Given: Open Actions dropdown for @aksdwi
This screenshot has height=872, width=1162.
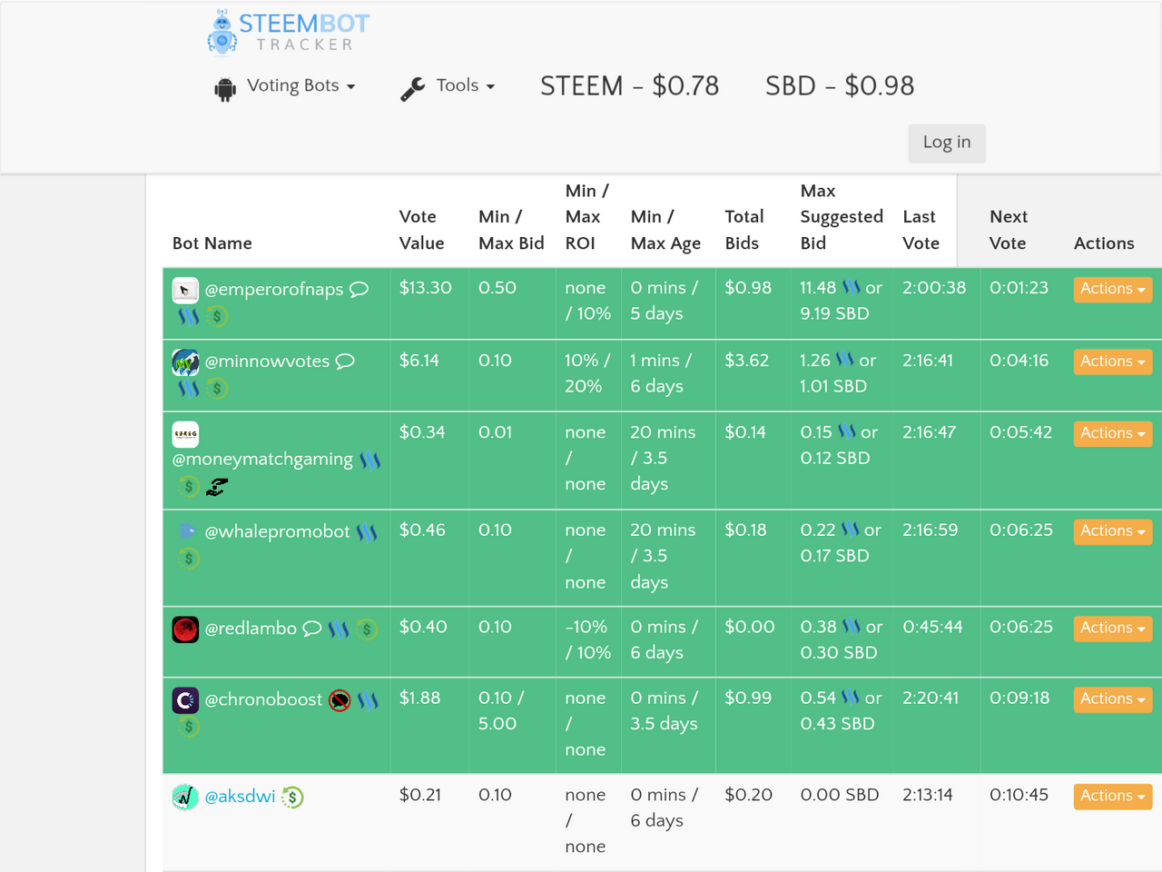Looking at the screenshot, I should (x=1112, y=796).
